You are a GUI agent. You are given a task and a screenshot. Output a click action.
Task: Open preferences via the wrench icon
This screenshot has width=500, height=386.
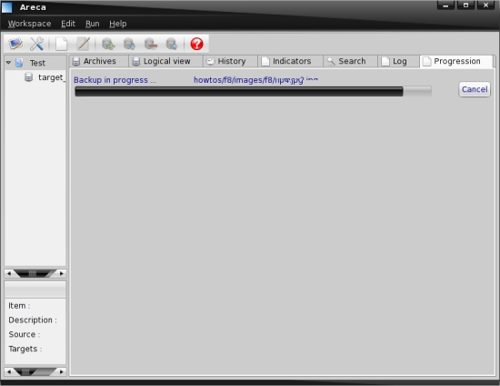[x=36, y=44]
